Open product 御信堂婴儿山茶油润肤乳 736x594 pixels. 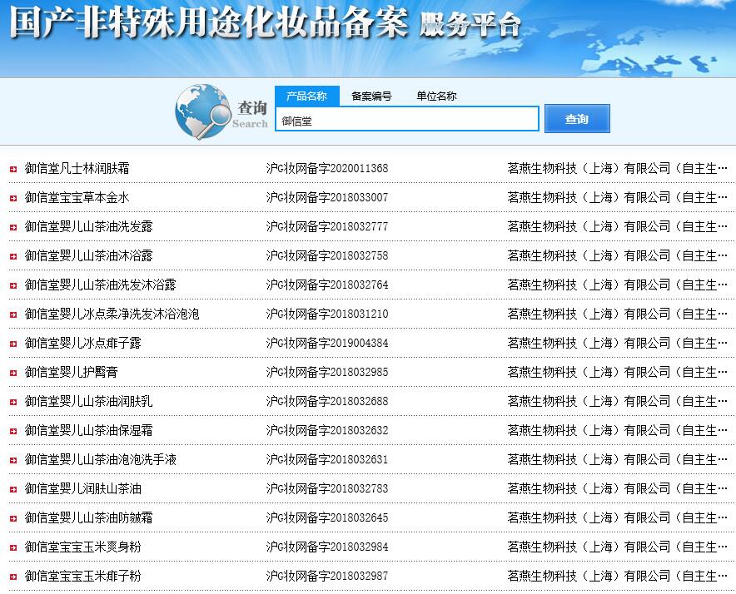pos(89,401)
